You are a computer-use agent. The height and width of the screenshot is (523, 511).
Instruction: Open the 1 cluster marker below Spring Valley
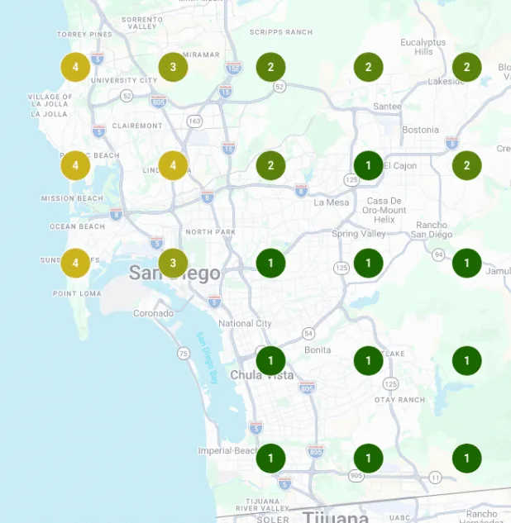pos(369,264)
